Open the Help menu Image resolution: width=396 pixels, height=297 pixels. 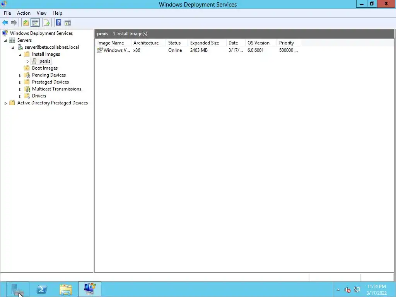click(57, 13)
